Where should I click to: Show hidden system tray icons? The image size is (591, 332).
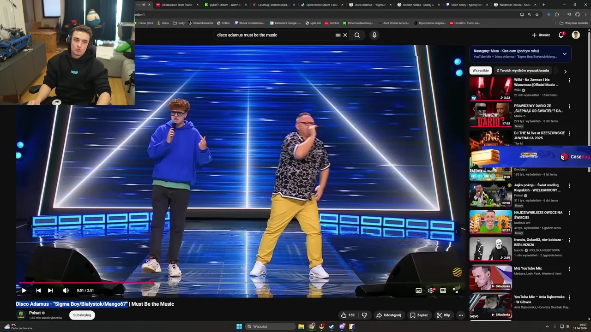pyautogui.click(x=547, y=326)
